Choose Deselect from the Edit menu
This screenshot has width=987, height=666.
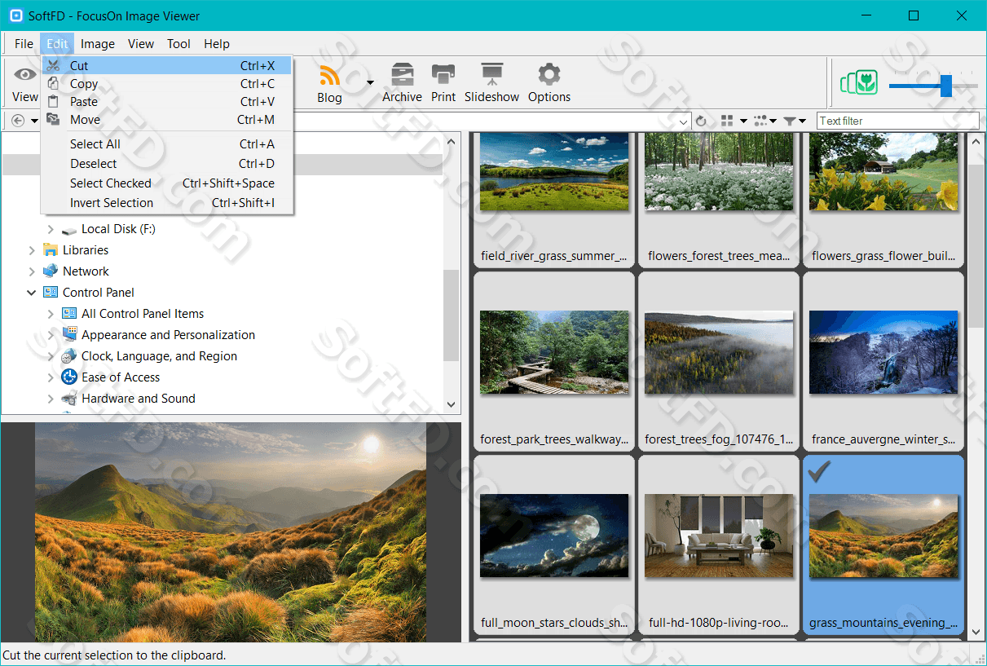point(167,164)
